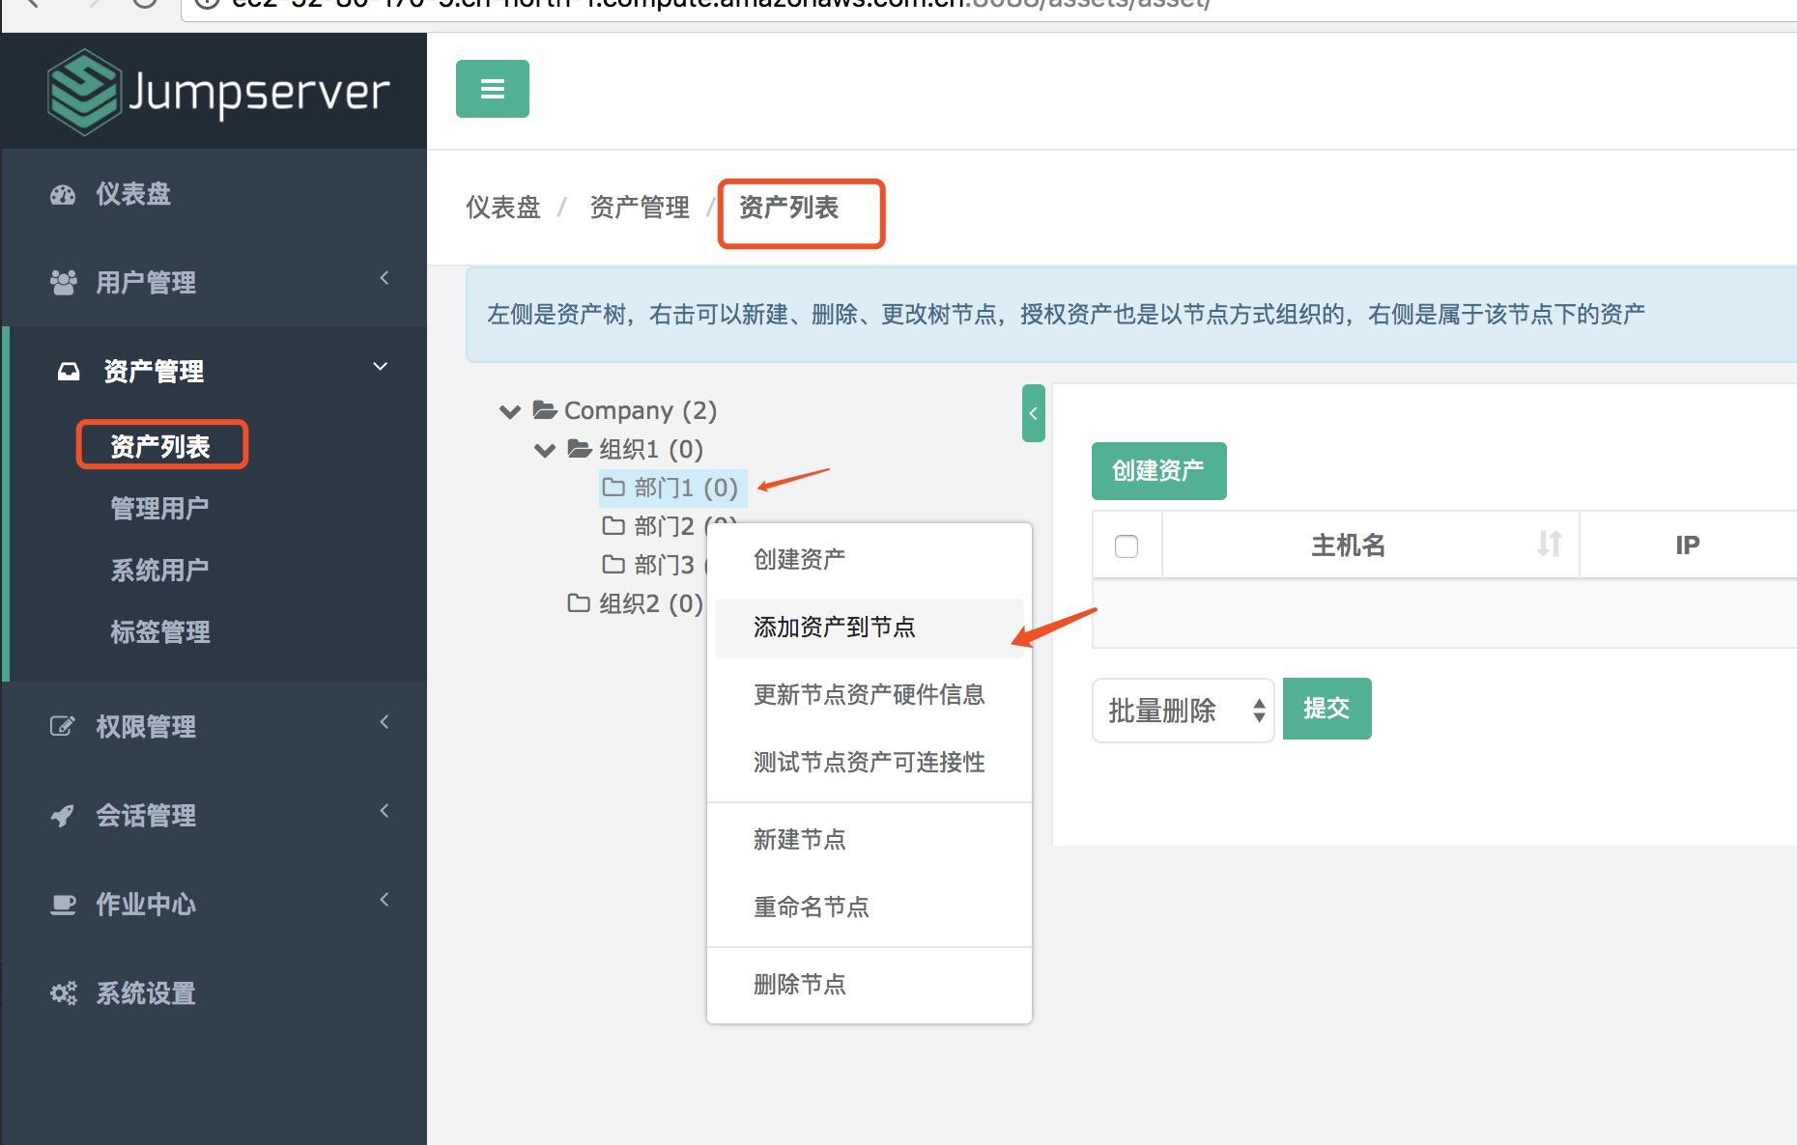
Task: Sort the table by 主机名 column
Action: tap(1550, 545)
